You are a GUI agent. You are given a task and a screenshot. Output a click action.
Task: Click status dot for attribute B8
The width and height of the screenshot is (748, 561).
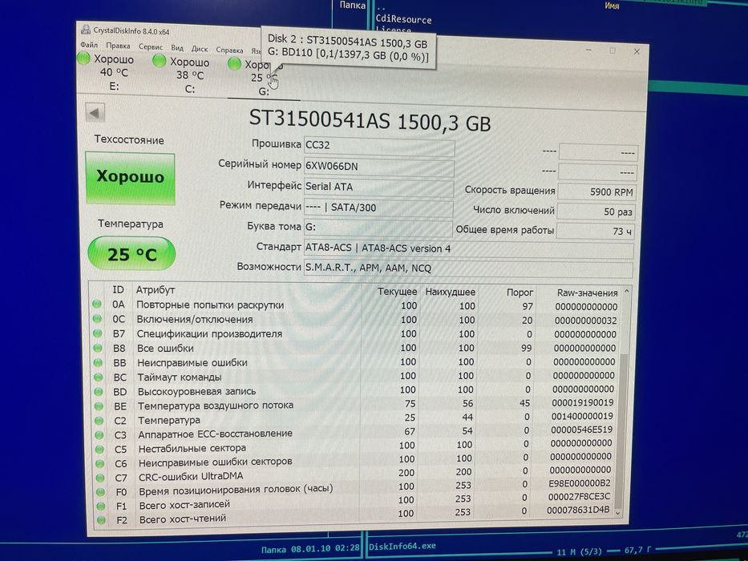[x=98, y=348]
